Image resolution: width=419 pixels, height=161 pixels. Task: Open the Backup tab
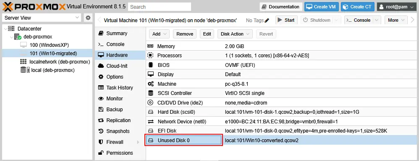click(x=120, y=110)
